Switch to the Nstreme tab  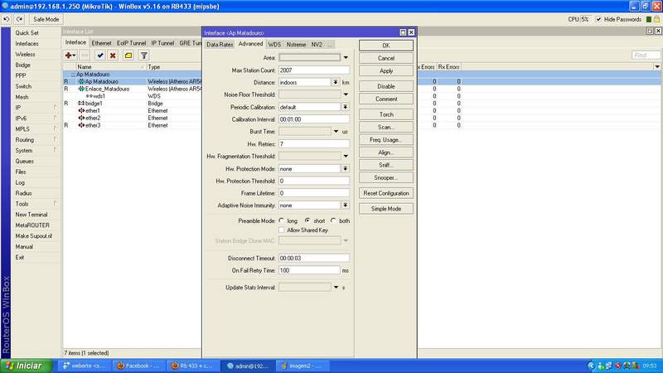pyautogui.click(x=296, y=45)
